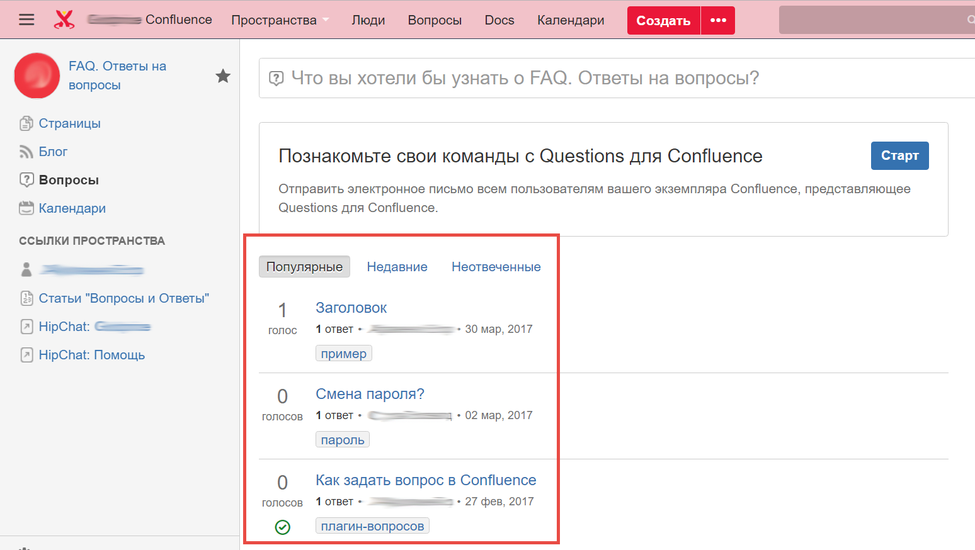Expand the Пространства dropdown menu
975x550 pixels.
280,20
